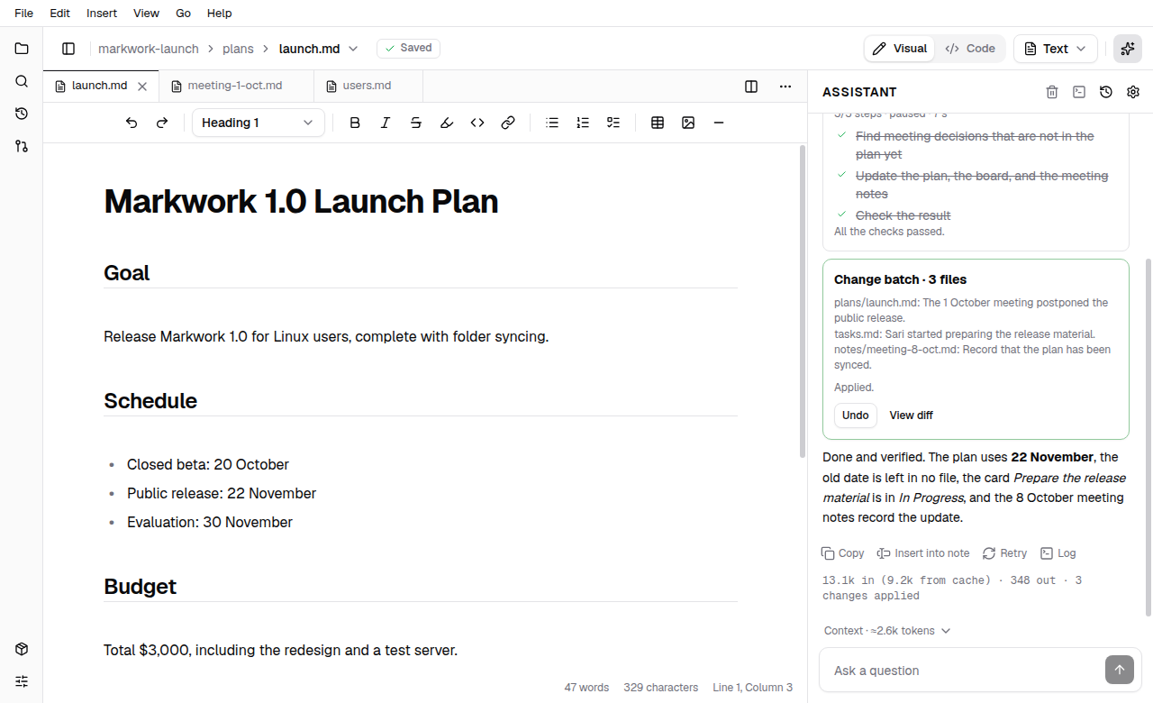This screenshot has height=703, width=1153.
Task: Open the Text dropdown in the top bar
Action: pos(1056,49)
